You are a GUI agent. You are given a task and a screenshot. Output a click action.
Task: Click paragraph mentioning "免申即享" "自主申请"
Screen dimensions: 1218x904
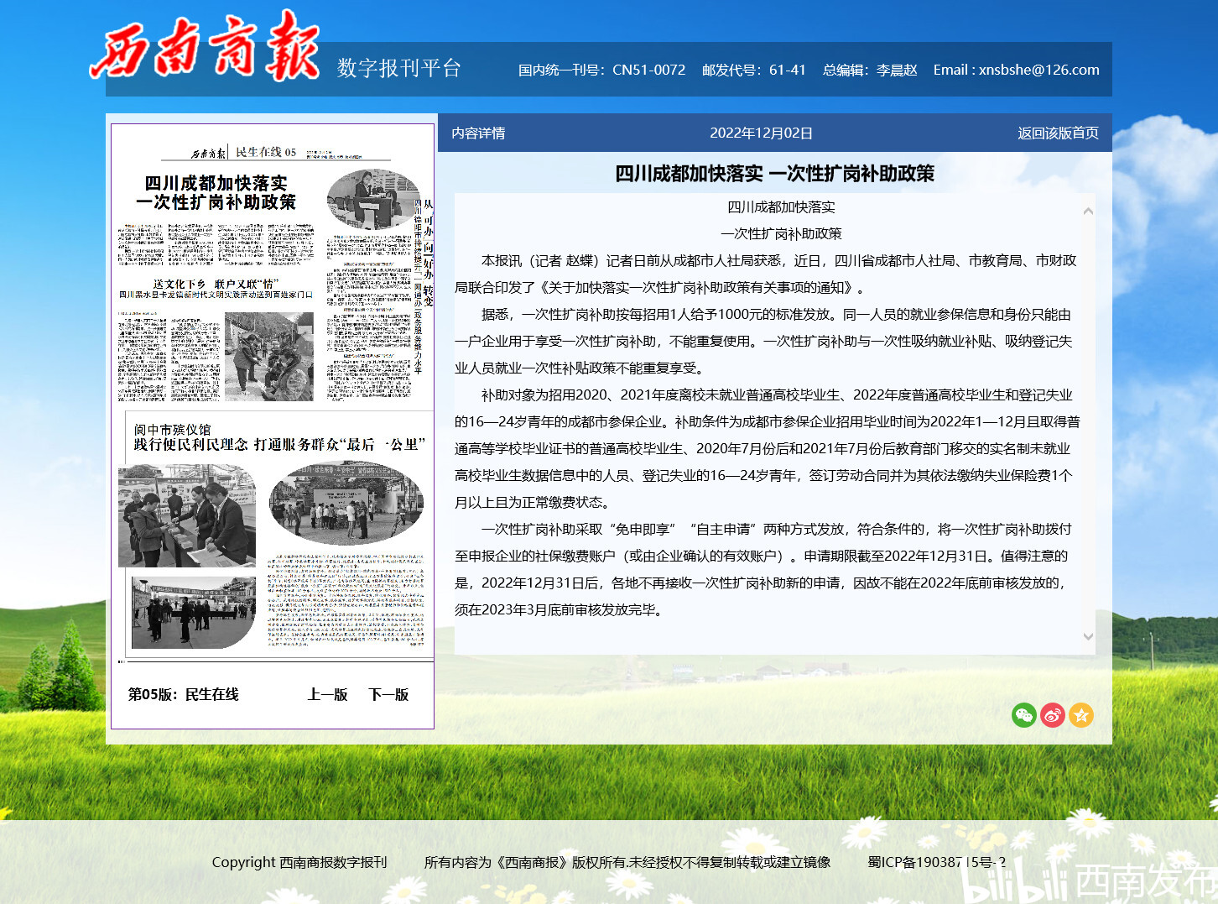point(763,569)
